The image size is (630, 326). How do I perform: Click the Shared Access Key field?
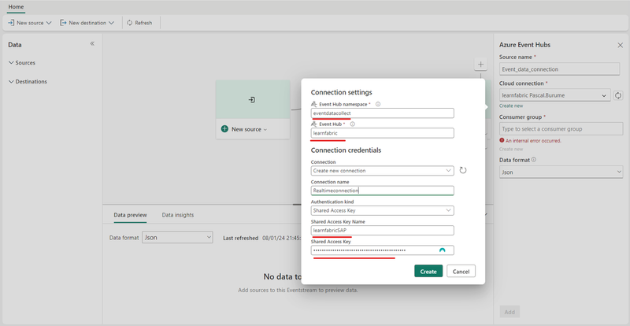click(x=383, y=250)
